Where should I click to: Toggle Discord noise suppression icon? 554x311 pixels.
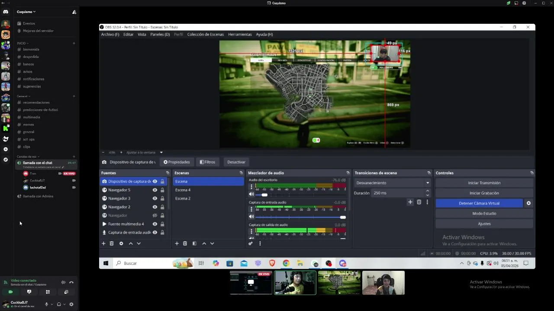click(x=63, y=282)
